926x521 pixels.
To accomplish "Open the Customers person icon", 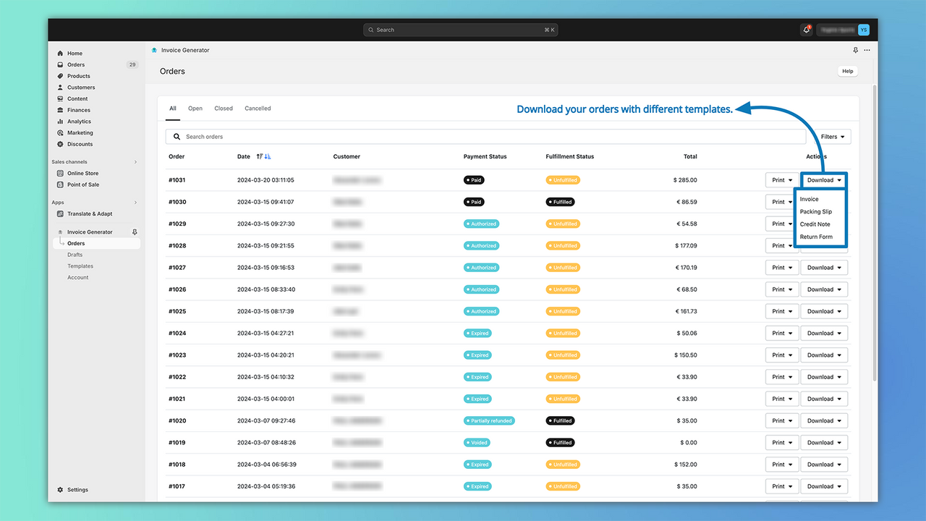I will tap(61, 88).
